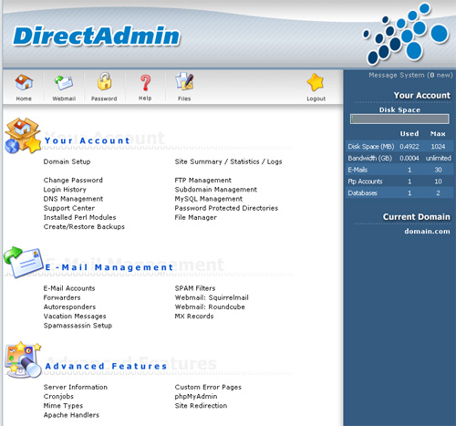Open the File Manager link

[196, 217]
